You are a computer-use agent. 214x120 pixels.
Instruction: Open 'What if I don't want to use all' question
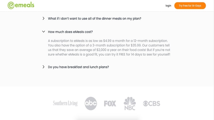(94, 18)
